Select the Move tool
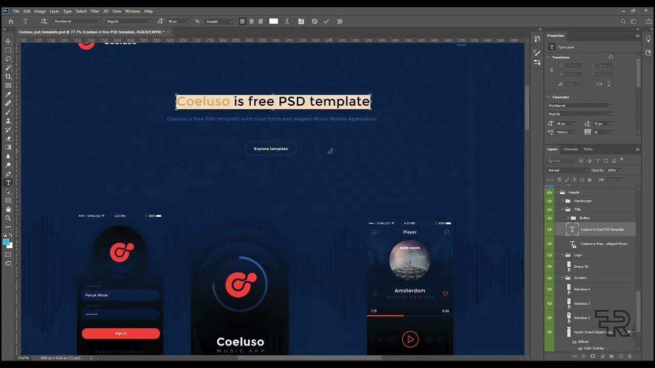Viewport: 655px width, 368px height. [8, 41]
